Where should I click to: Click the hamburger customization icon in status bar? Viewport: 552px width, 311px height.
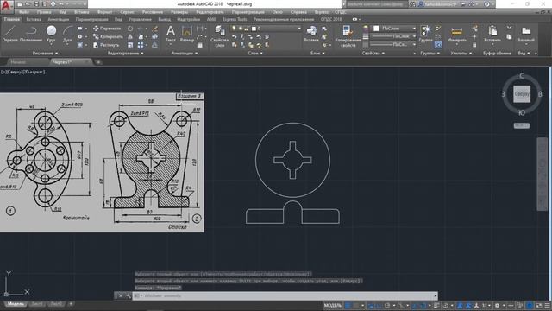click(548, 305)
